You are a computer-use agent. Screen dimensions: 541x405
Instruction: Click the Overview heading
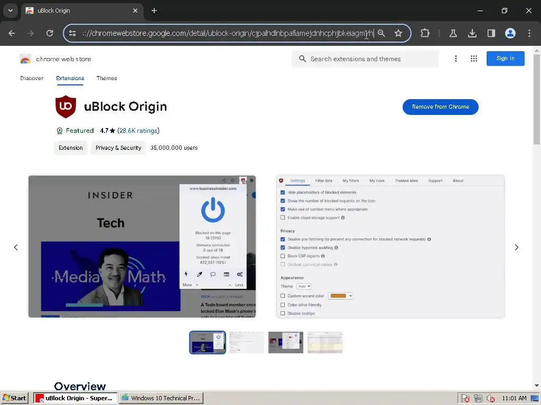pos(80,387)
